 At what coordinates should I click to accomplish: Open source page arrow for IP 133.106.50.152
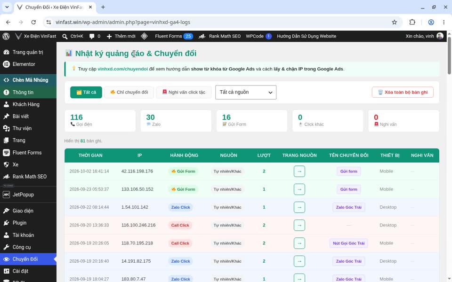pos(299,189)
